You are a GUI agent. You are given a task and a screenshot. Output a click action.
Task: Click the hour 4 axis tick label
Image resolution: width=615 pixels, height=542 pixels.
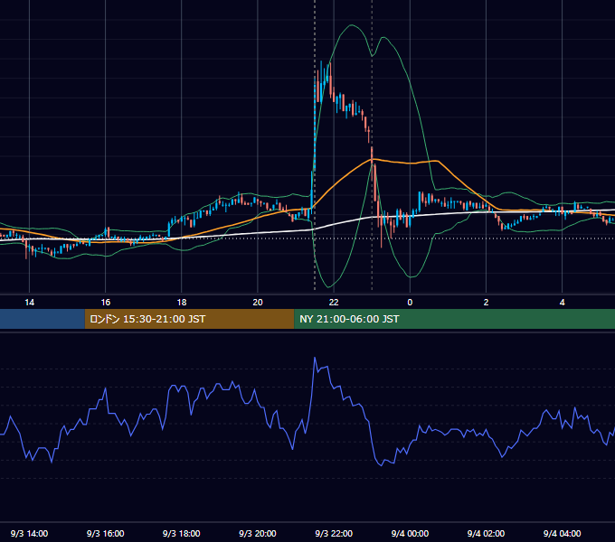pyautogui.click(x=562, y=303)
